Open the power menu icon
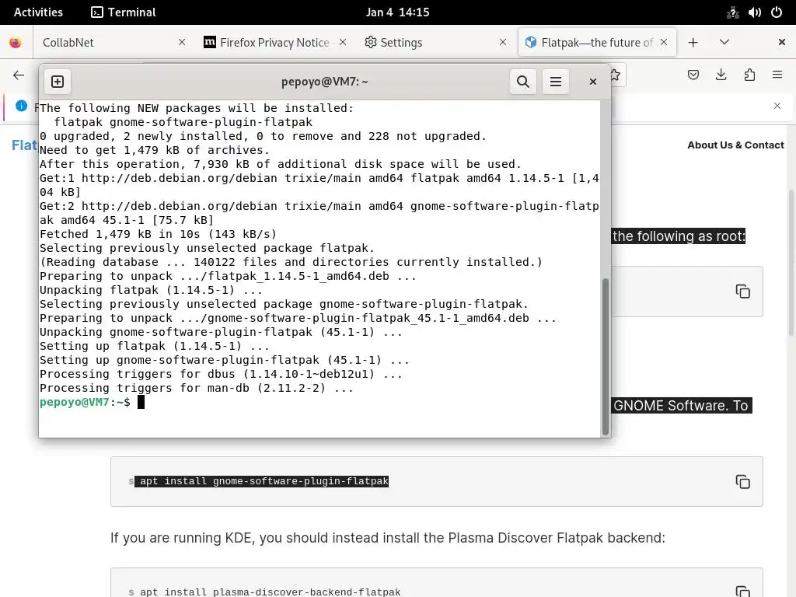This screenshot has width=796, height=597. [x=777, y=12]
